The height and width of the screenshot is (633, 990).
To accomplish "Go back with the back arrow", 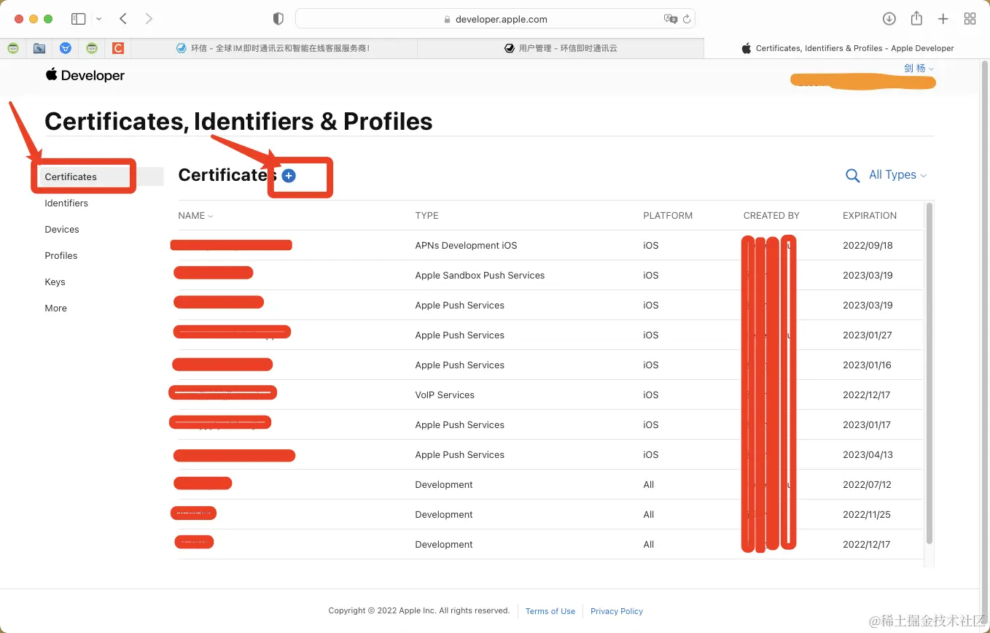I will click(123, 19).
